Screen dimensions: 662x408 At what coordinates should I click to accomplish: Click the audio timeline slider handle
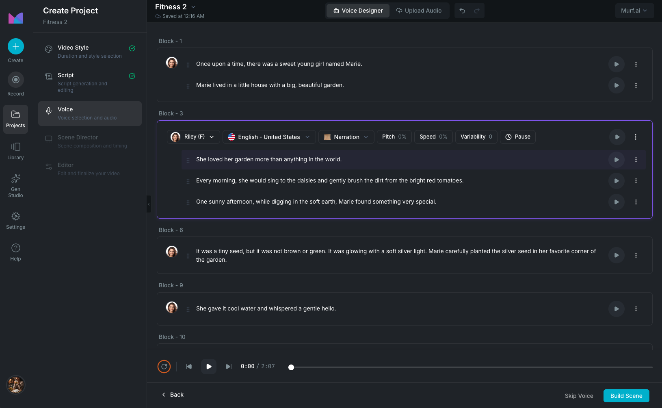(291, 367)
